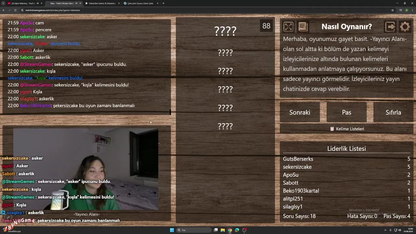This screenshot has width=416, height=234.
Task: Click the Kelime Listeleri clipboard icon
Action: 332,129
